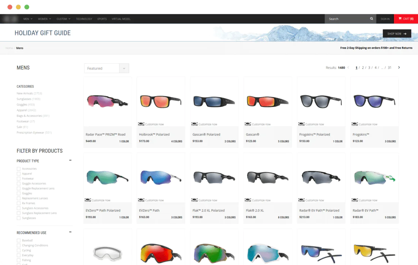418x265 pixels.
Task: Open the EVZero Path Polarized sunglasses image
Action: click(108, 178)
